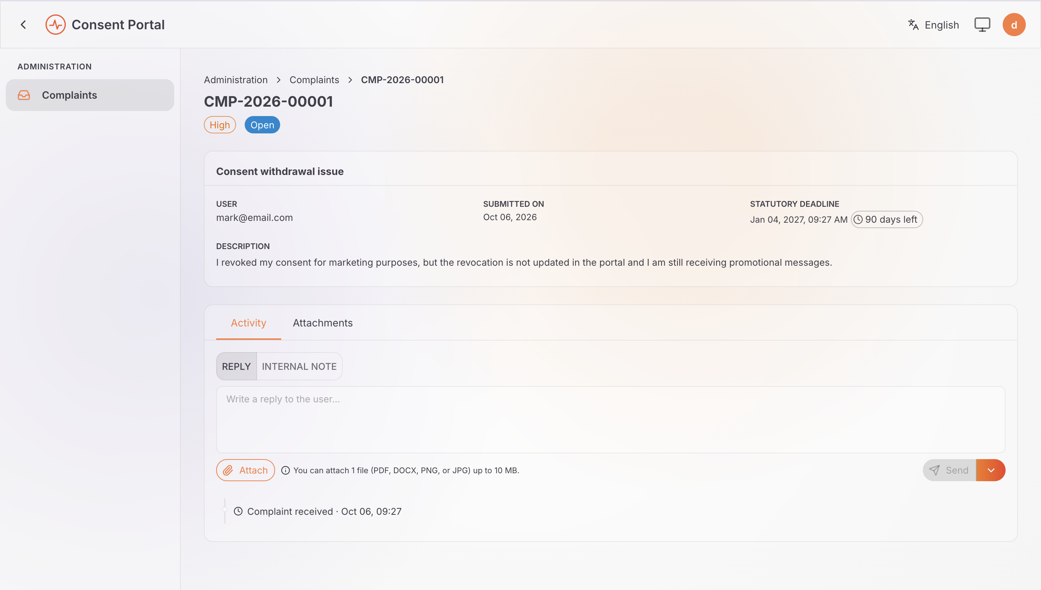Click the Complaints inbox icon in sidebar
This screenshot has width=1041, height=590.
(24, 95)
